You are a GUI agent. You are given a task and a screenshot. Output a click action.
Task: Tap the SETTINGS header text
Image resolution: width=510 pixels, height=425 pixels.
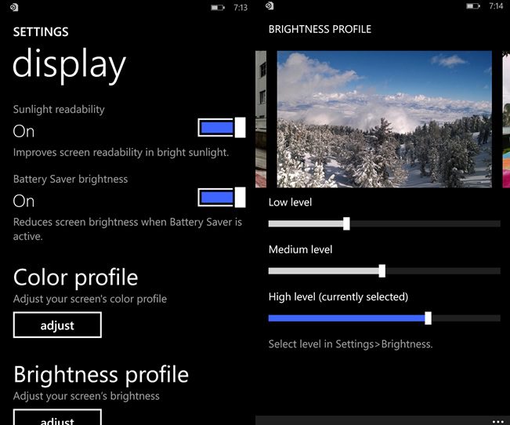pos(41,32)
